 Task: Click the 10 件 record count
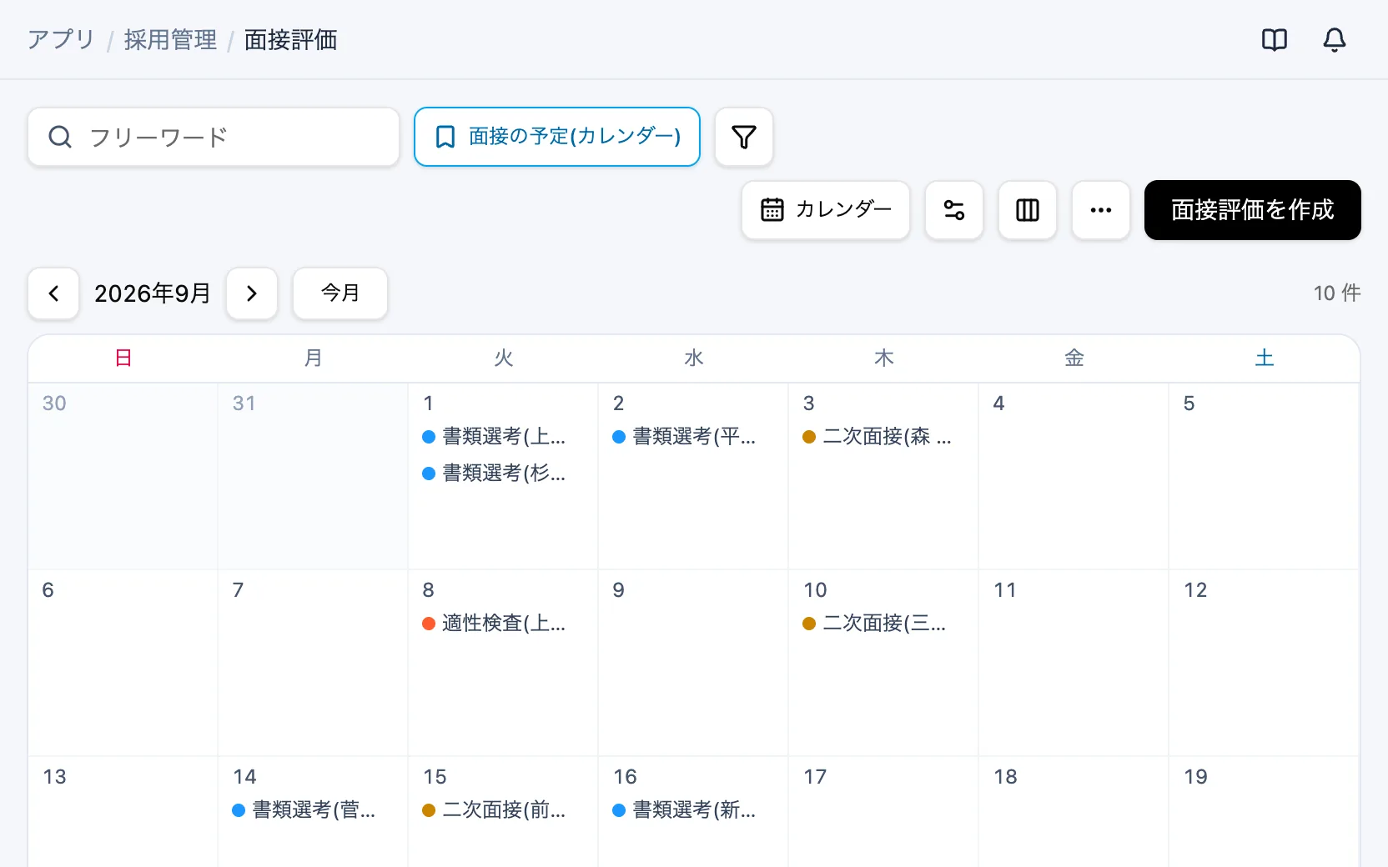coord(1337,293)
